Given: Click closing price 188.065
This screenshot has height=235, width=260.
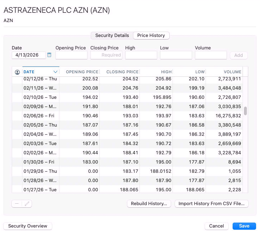Looking at the screenshot, I should [x=129, y=190].
